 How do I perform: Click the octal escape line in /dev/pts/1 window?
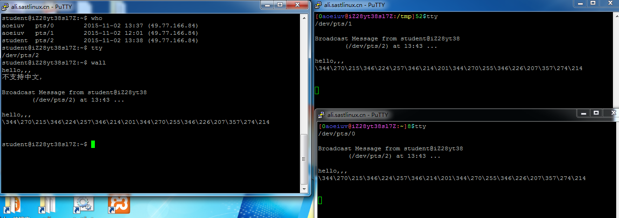449,68
